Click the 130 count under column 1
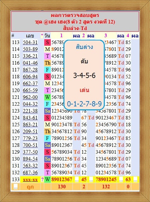The image size is (150, 202). [x=62, y=187]
